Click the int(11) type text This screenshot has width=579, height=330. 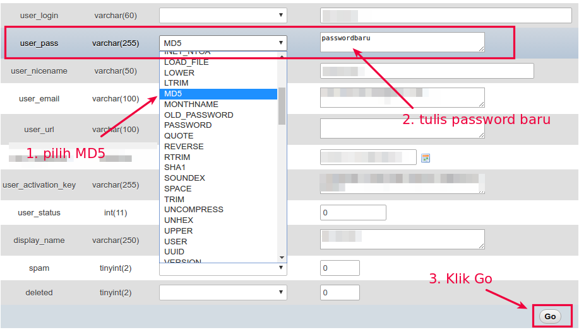[x=116, y=212]
